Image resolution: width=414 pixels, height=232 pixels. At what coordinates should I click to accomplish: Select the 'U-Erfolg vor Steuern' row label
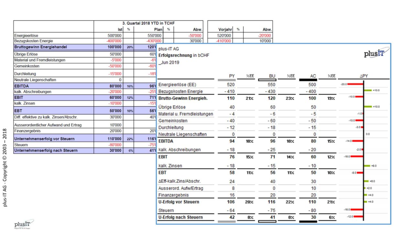[179, 202]
